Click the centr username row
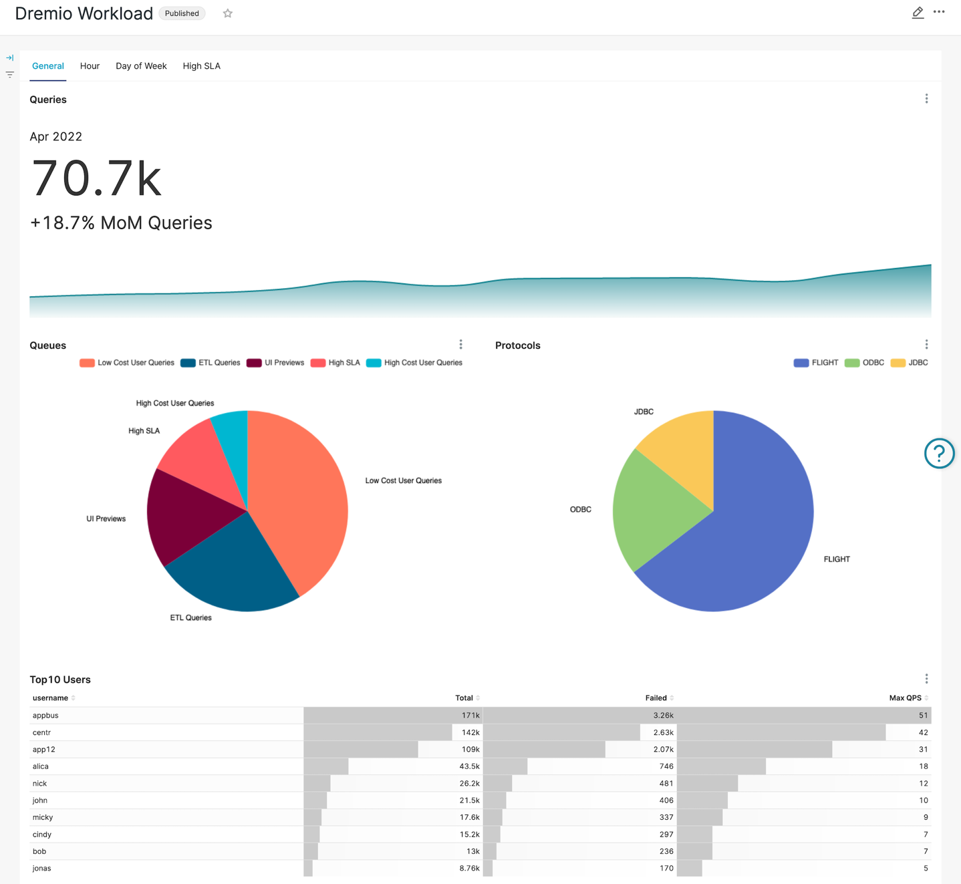 point(41,733)
